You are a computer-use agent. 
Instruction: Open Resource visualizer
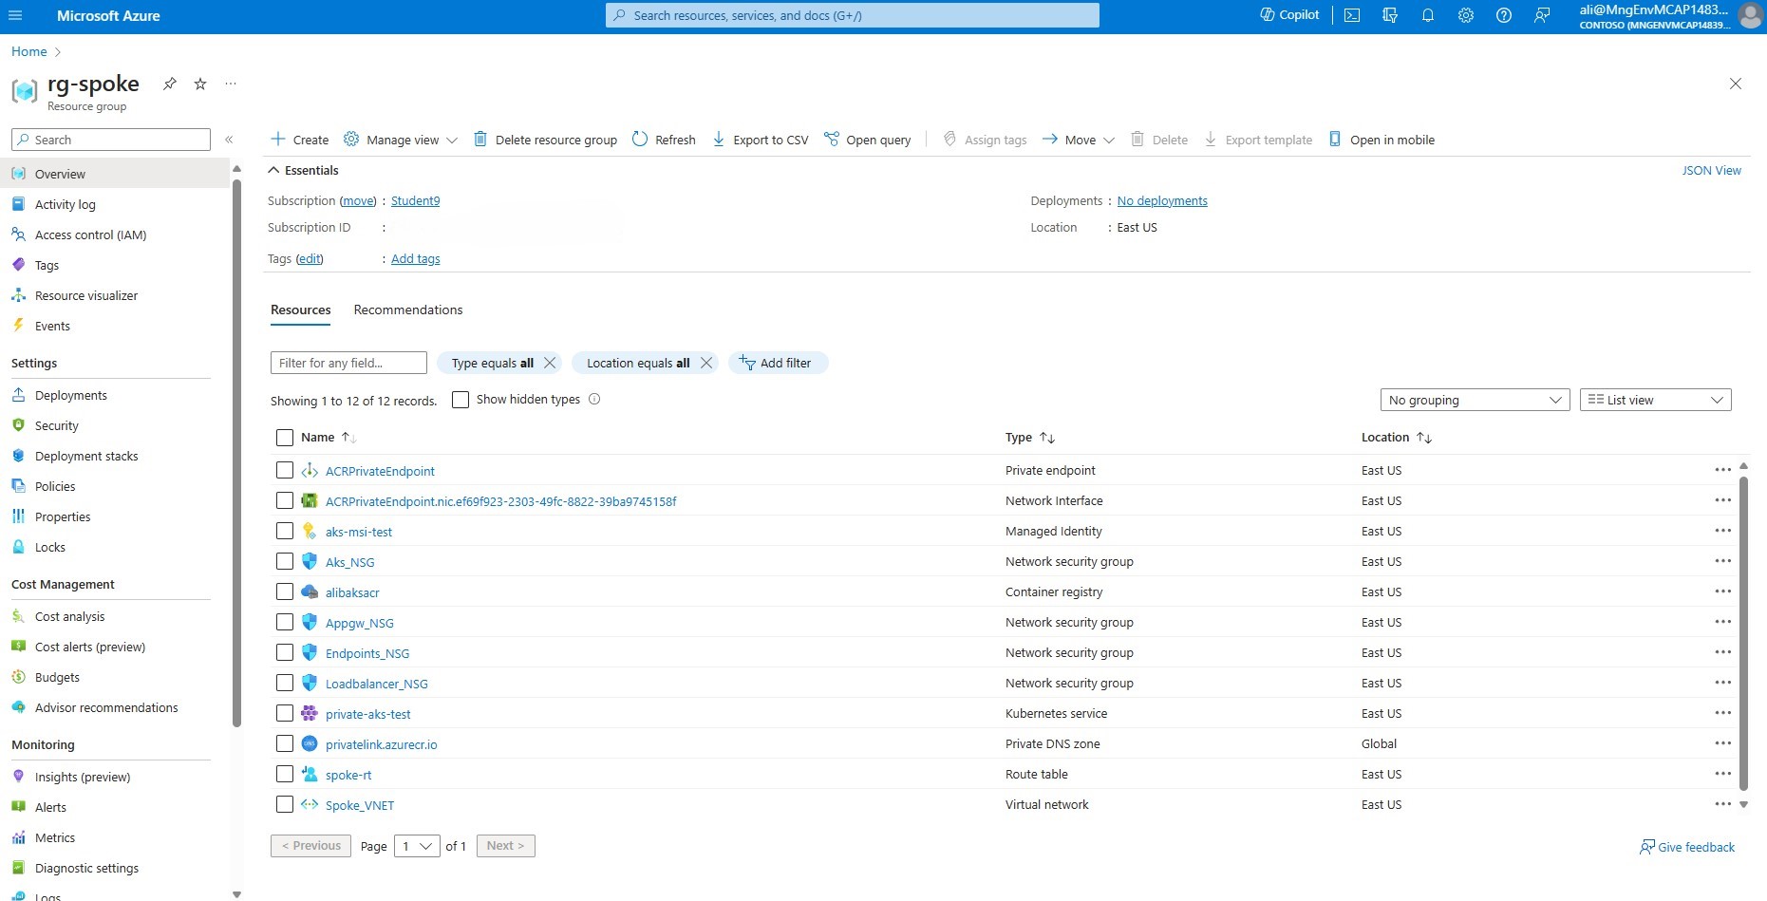86,295
